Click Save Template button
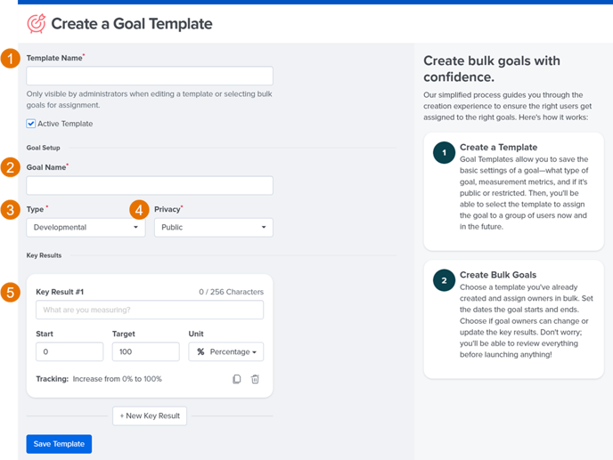613x460 pixels. coord(59,444)
